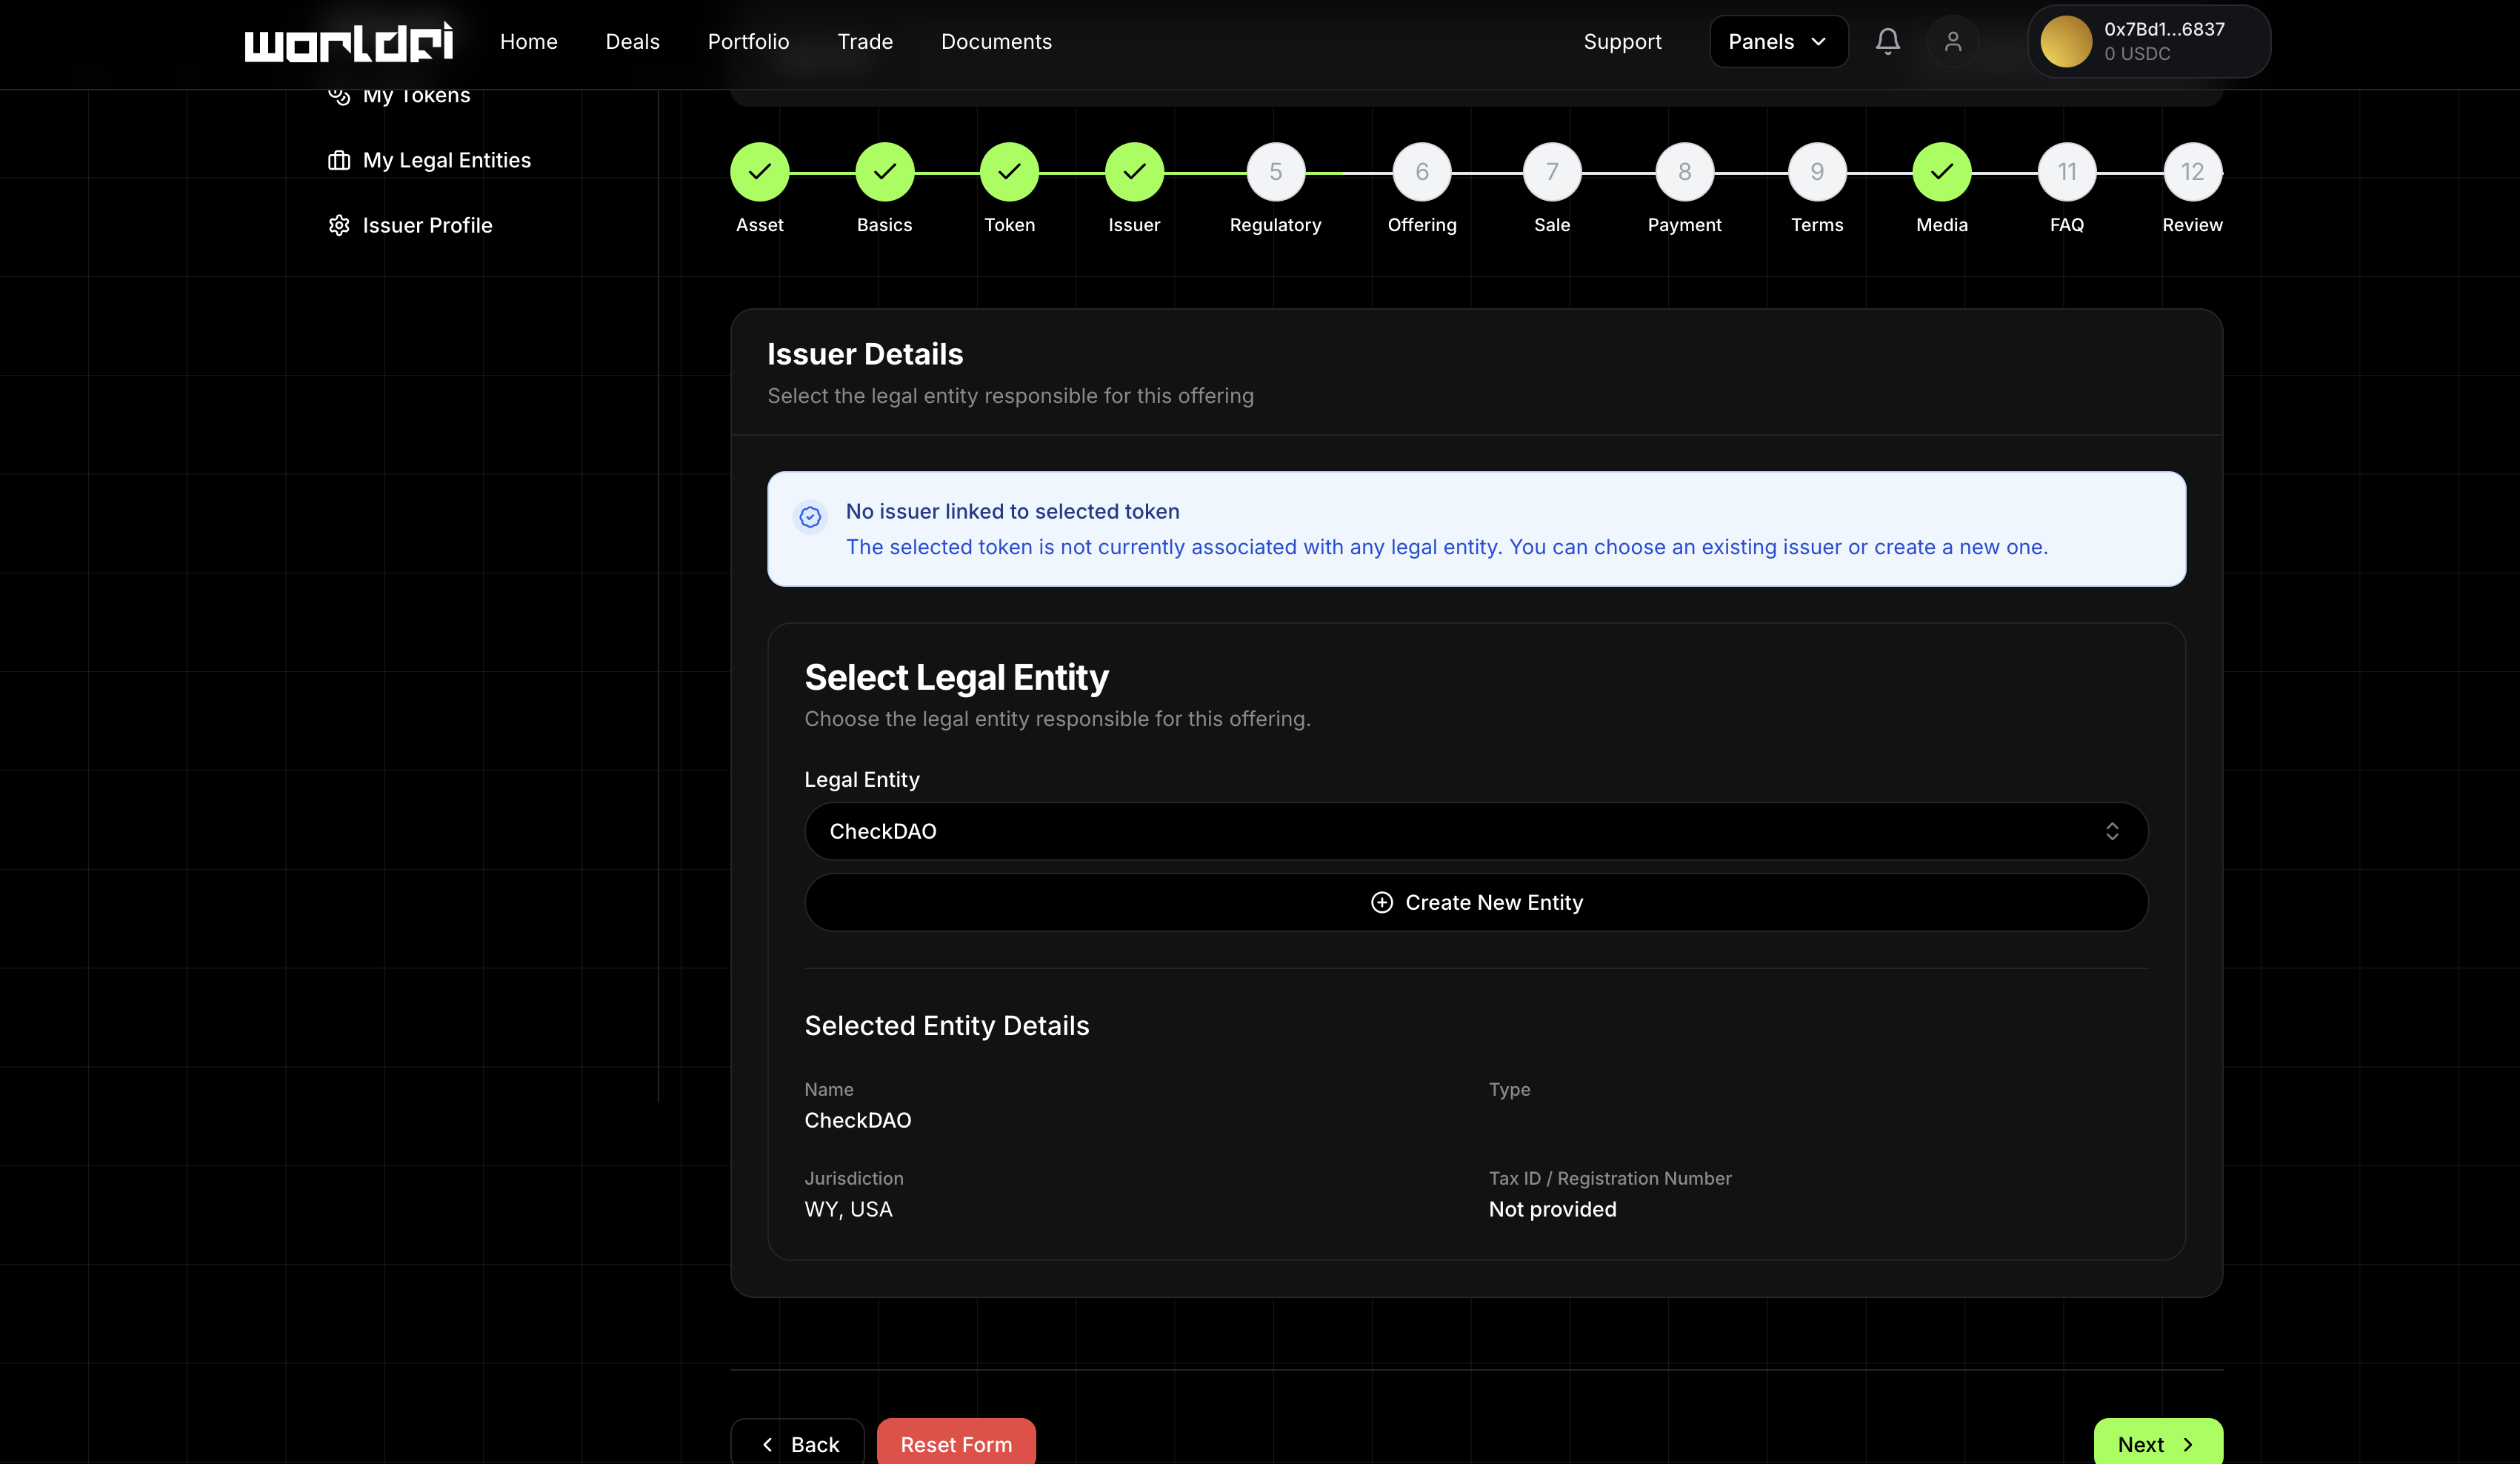Open the Legal Entity CheckDAO dropdown
Screen dimensions: 2520x1464
[x=1476, y=831]
